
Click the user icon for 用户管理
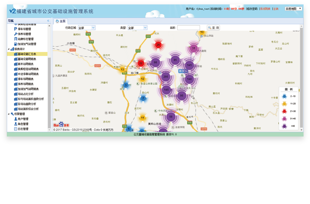tap(15, 119)
